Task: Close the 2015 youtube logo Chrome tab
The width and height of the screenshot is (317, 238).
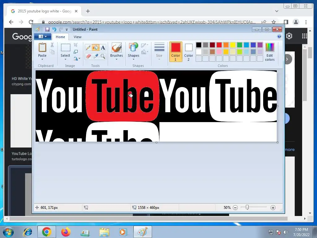Action: tap(76, 11)
